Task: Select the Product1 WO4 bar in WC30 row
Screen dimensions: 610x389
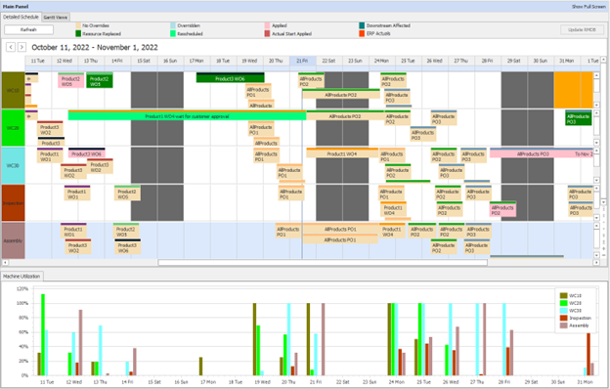Action: [342, 152]
